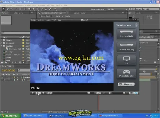This screenshot has height=118, width=160.
Task: Click the DivX volume speaker icon
Action: [109, 93]
